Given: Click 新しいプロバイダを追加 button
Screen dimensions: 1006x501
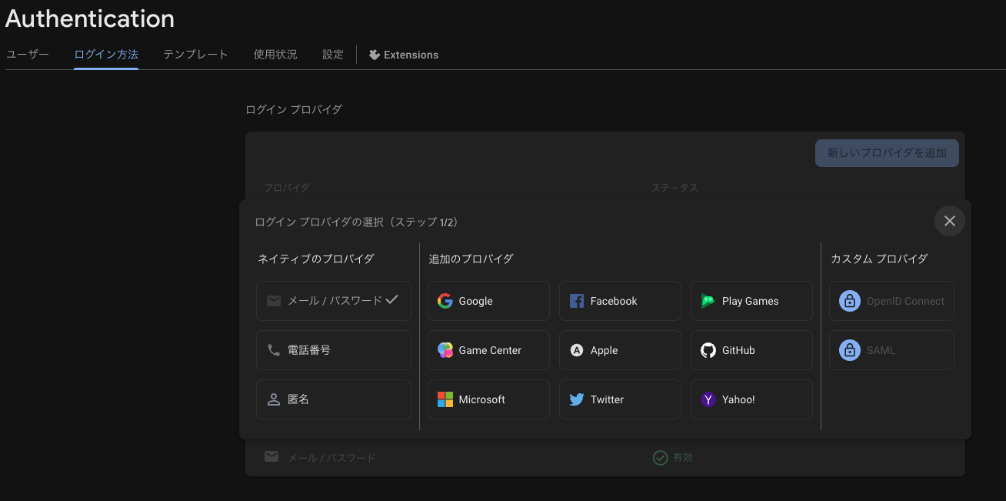Looking at the screenshot, I should (887, 153).
